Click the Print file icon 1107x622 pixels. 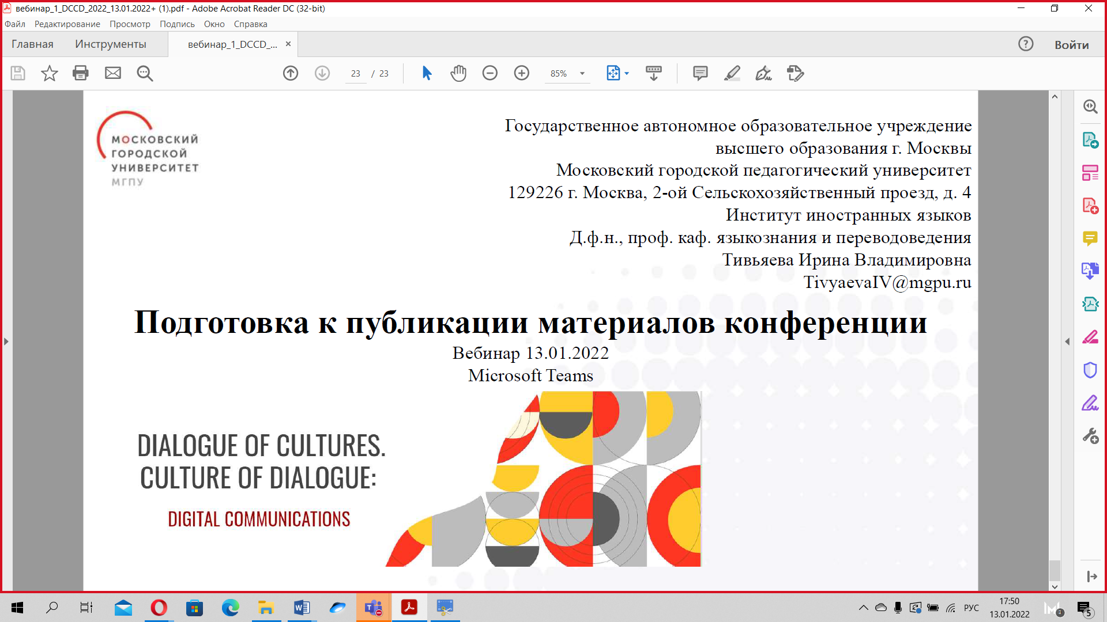tap(81, 73)
